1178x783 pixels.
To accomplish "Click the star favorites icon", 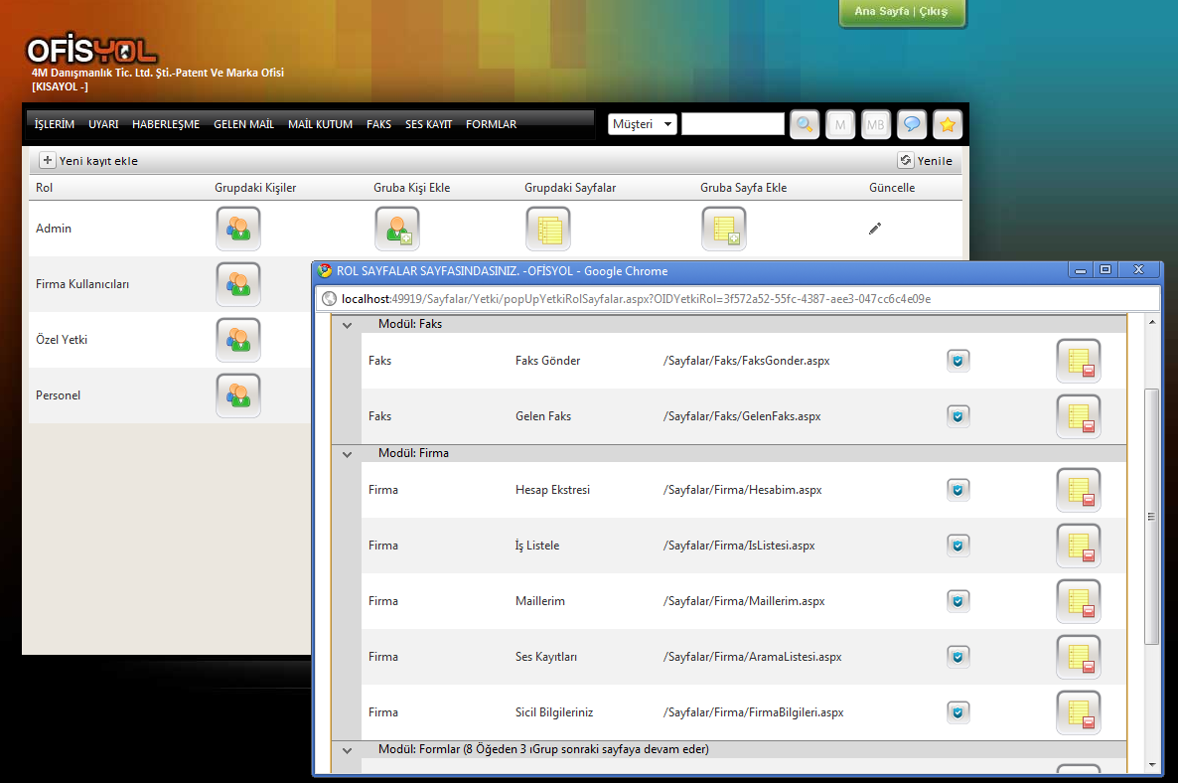I will pos(947,124).
